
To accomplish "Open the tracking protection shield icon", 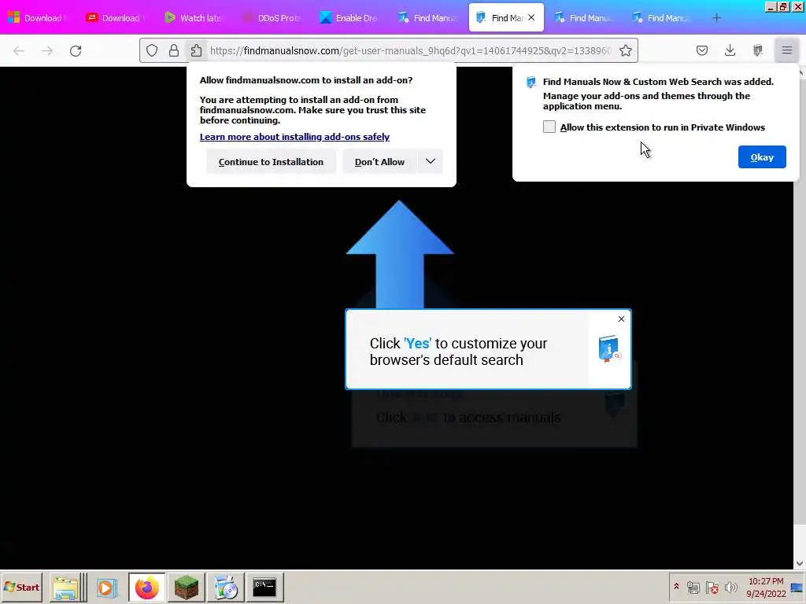I will (x=152, y=50).
